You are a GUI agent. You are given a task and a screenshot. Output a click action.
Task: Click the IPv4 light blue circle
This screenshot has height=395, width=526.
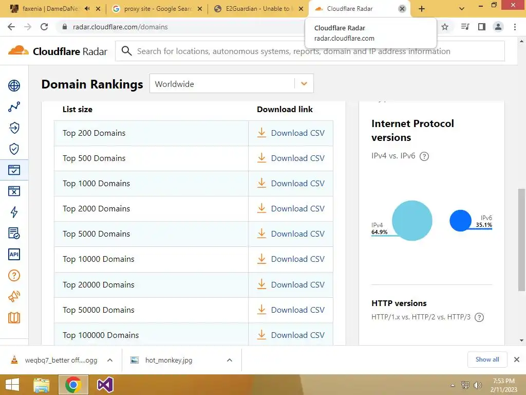click(x=412, y=221)
